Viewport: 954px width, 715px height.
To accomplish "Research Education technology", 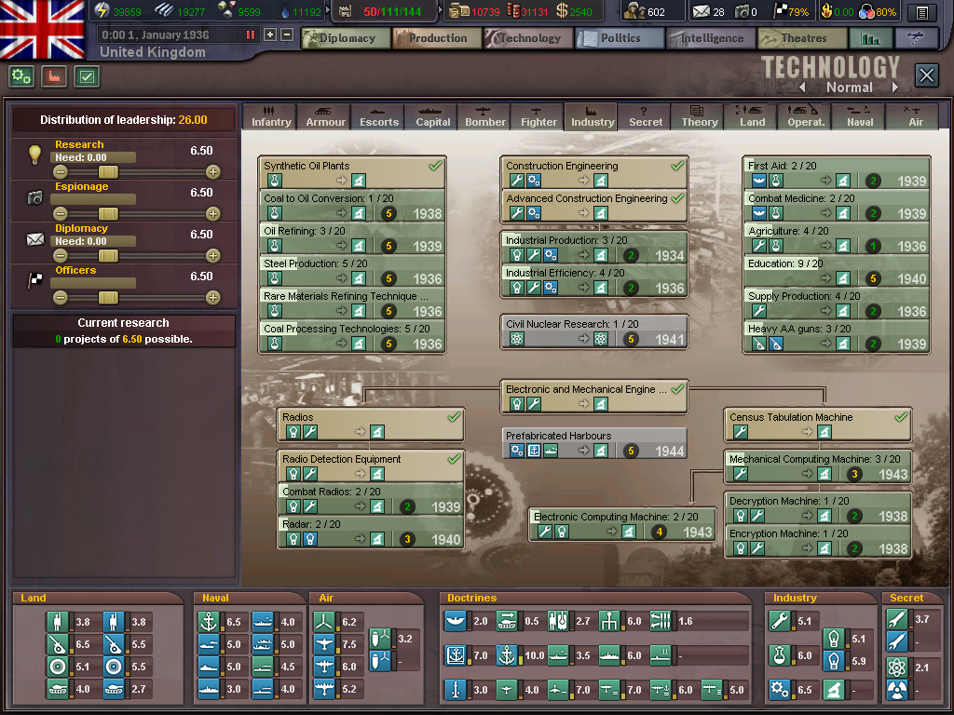I will [x=836, y=271].
